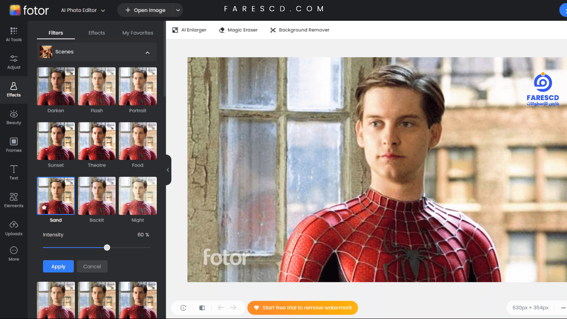Select the Night filter thumbnail
567x319 pixels.
[138, 196]
